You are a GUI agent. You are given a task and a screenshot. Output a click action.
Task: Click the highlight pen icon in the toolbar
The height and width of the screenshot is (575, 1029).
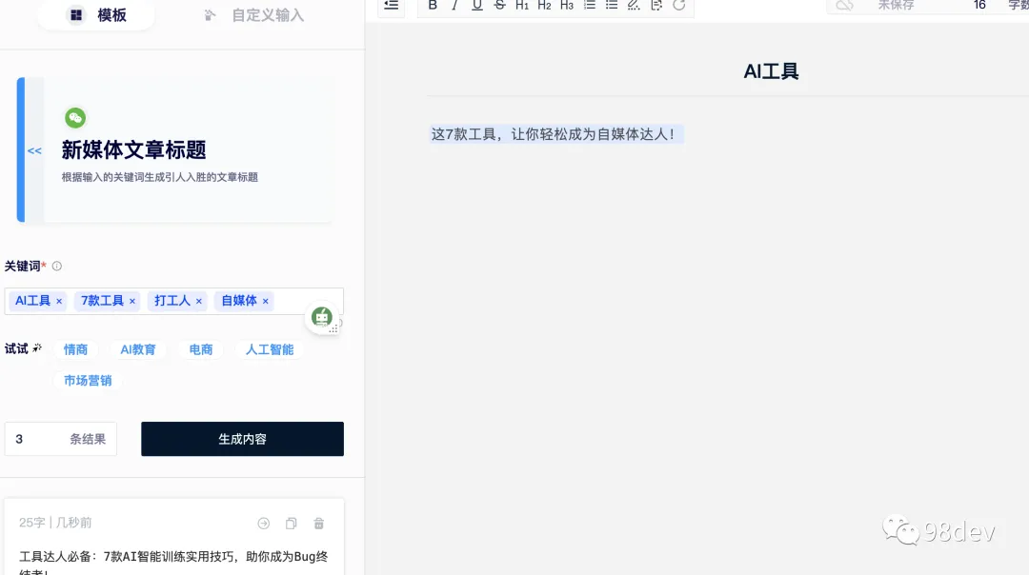coord(634,6)
